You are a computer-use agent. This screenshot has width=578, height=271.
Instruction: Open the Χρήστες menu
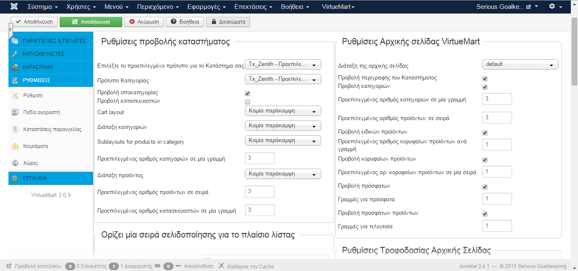pos(81,7)
